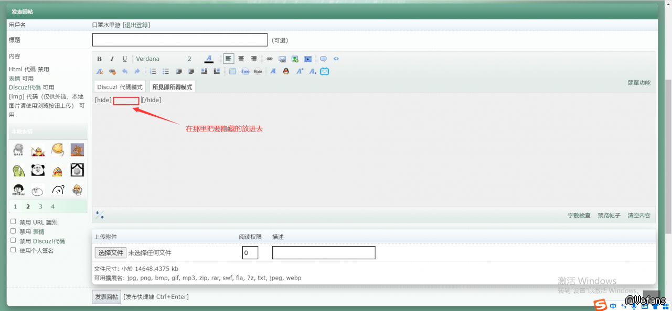
Task: Insert hide tag using Hide icon
Action: tap(258, 71)
